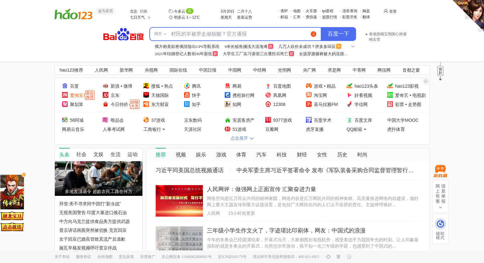Open the 三年级小学生作文火了 article title
This screenshot has width=484, height=263.
[286, 231]
